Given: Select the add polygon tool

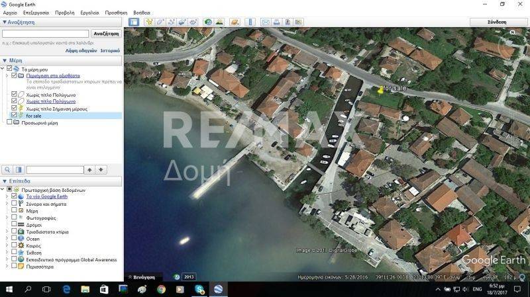Looking at the screenshot, I should [x=160, y=22].
